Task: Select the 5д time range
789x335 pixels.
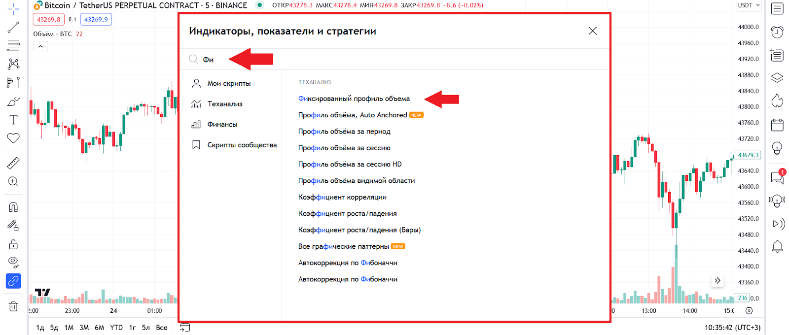Action: [54, 328]
